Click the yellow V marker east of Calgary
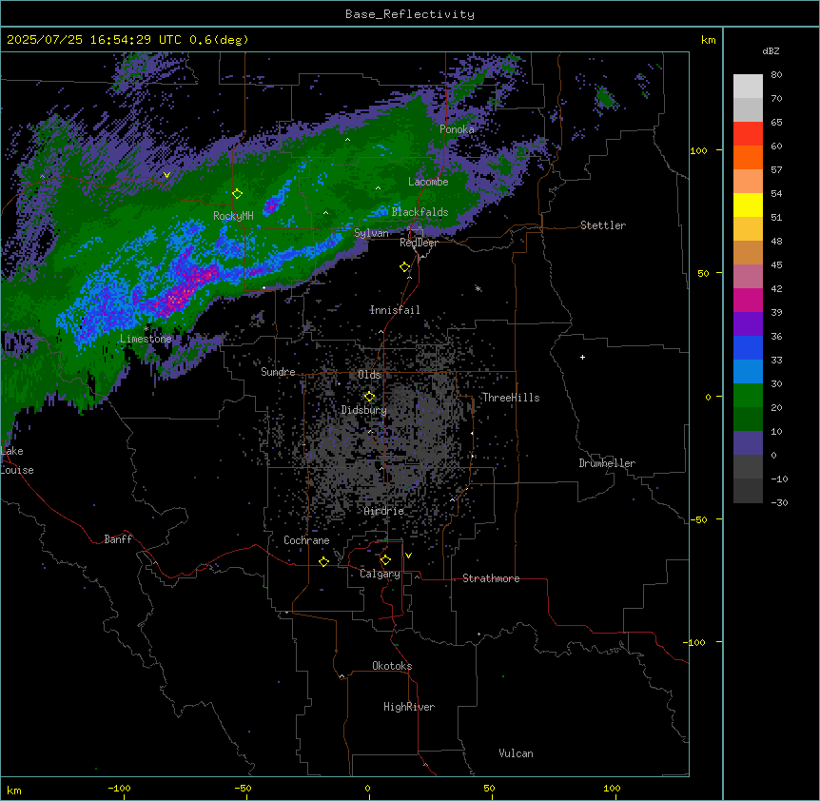Image resolution: width=820 pixels, height=801 pixels. pyautogui.click(x=408, y=556)
